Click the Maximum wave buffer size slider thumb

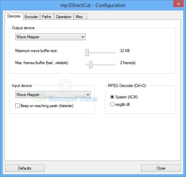click(87, 52)
